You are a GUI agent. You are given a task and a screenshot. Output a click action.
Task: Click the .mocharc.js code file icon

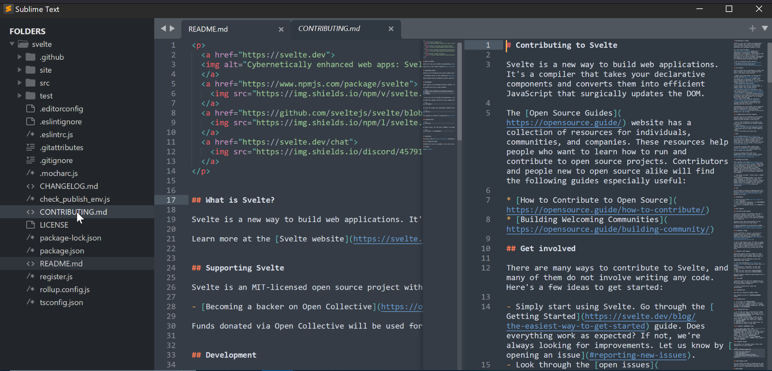(x=31, y=173)
